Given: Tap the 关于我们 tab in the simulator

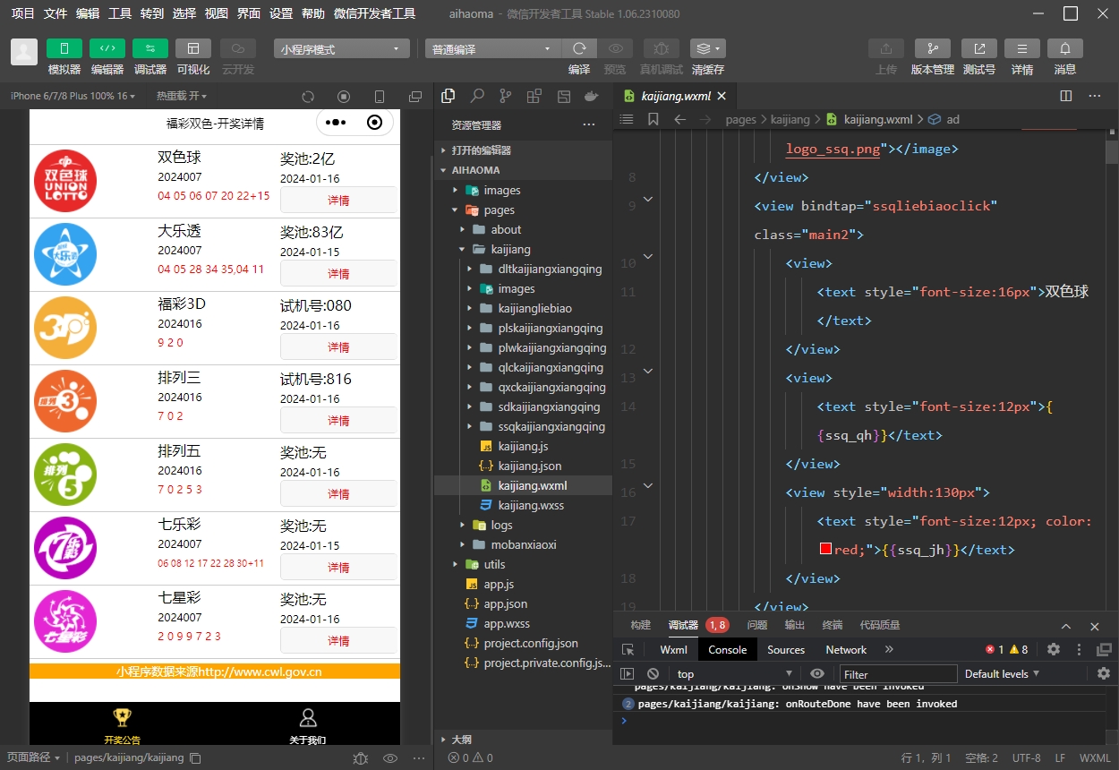Looking at the screenshot, I should tap(308, 725).
